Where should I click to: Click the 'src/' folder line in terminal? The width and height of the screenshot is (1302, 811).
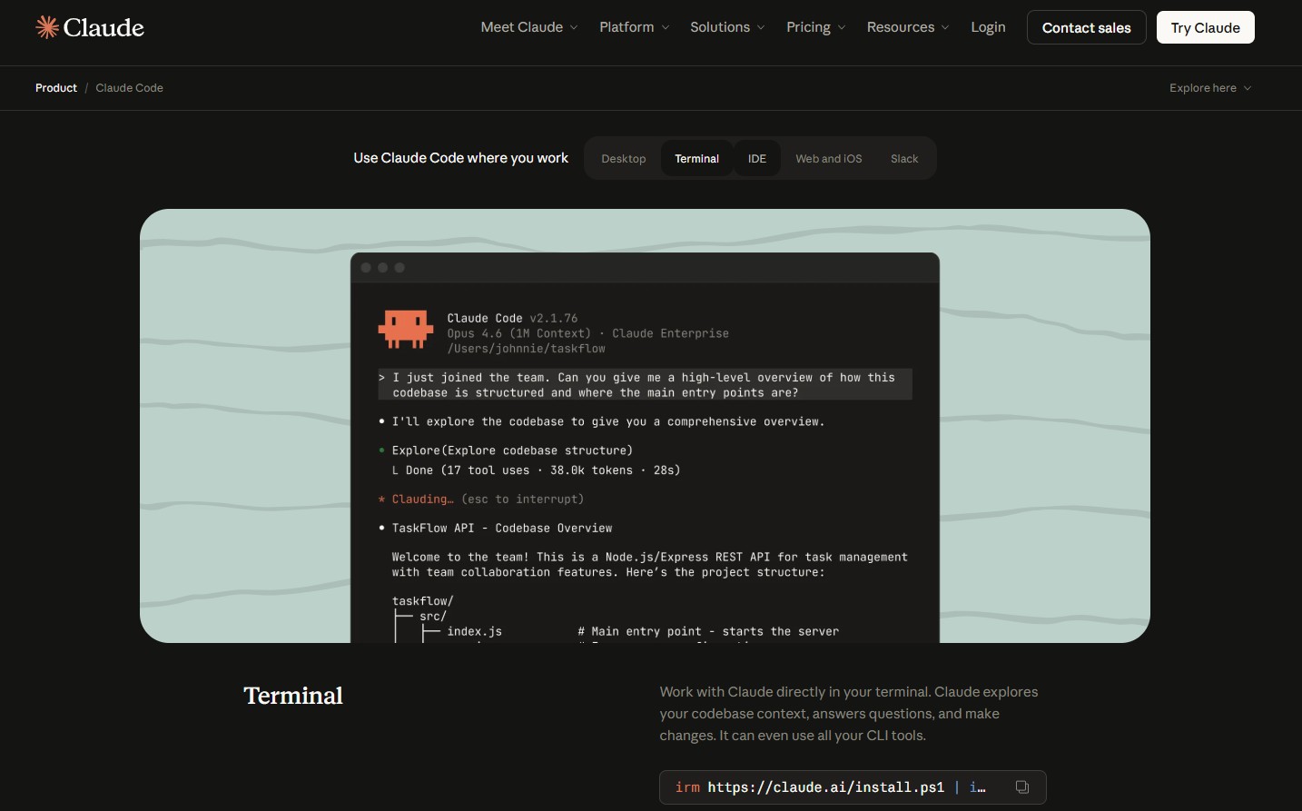point(433,616)
